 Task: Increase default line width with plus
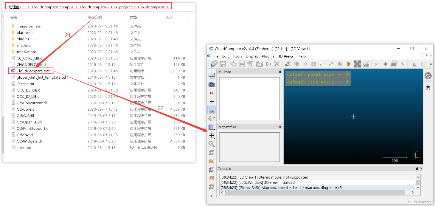(x=347, y=82)
